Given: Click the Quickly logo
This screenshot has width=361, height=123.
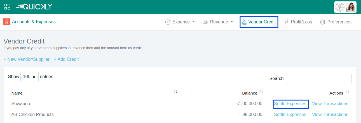Looking at the screenshot, I should click(34, 7).
